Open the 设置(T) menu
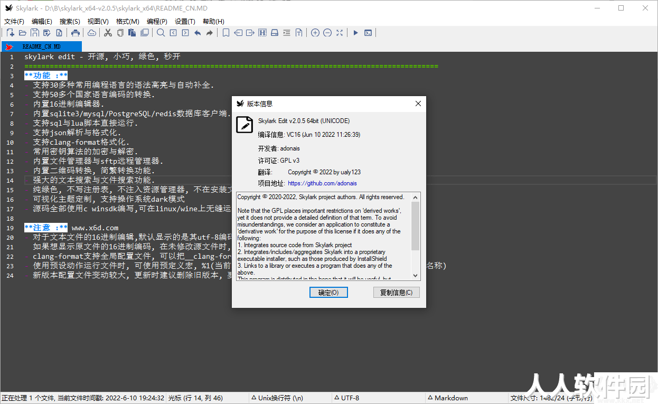This screenshot has height=404, width=658. [x=185, y=22]
